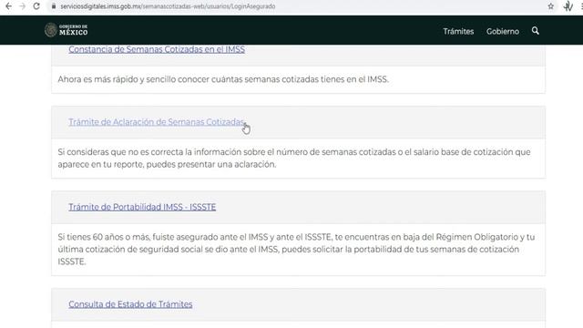583x328 pixels.
Task: Open the search magnifier in site header
Action: 536,31
